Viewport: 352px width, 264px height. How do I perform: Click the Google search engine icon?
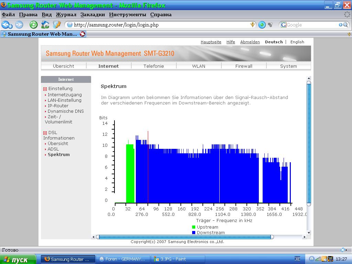pos(284,25)
